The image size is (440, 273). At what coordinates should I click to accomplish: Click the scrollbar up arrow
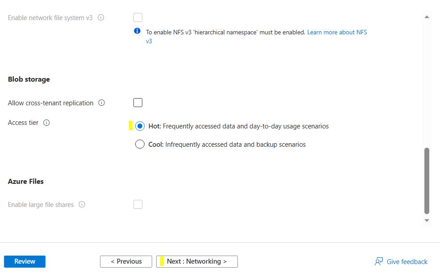click(x=427, y=17)
